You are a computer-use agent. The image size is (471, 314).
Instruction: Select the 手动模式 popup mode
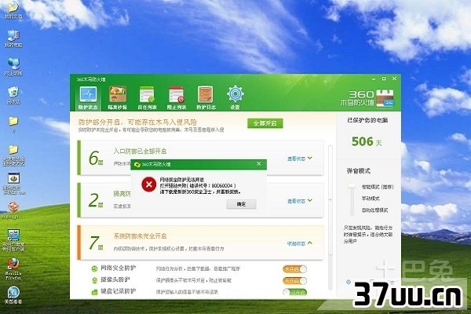(x=371, y=199)
